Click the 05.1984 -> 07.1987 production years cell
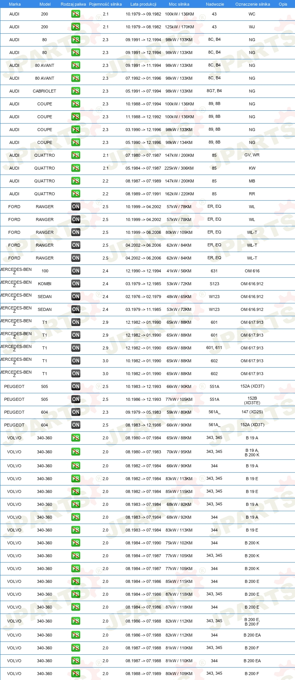This screenshot has height=680, width=295. coord(143,168)
